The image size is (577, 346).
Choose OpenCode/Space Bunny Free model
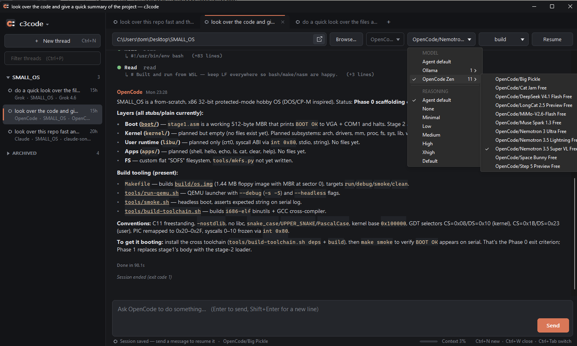pos(529,158)
